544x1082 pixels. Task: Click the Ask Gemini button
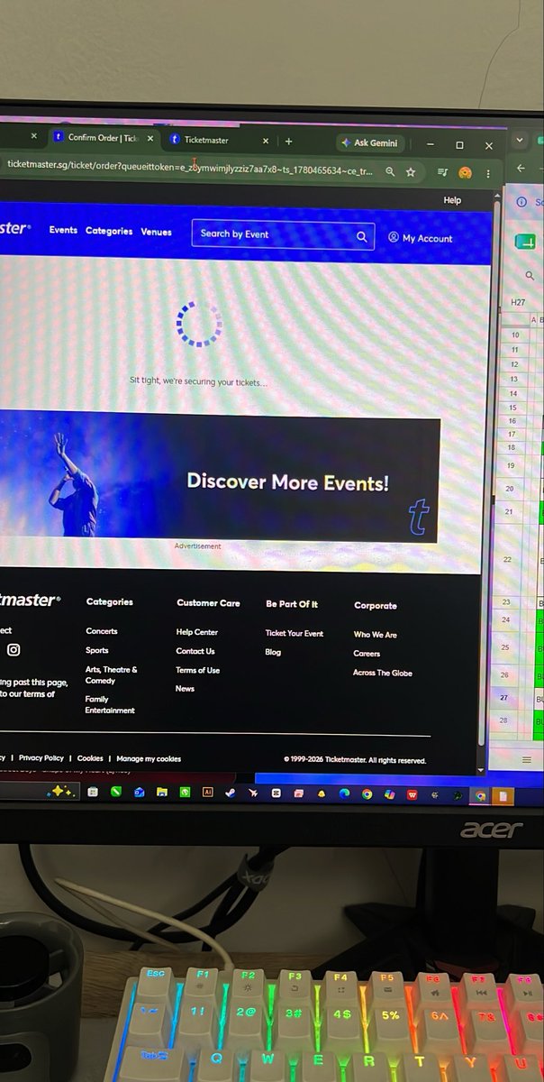[370, 142]
